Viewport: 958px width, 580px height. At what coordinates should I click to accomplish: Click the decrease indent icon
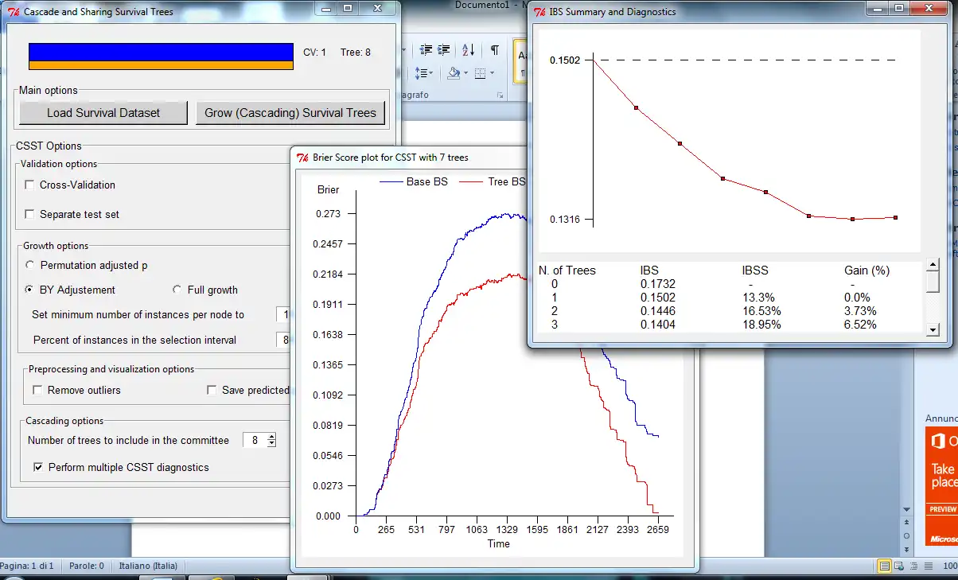(426, 50)
